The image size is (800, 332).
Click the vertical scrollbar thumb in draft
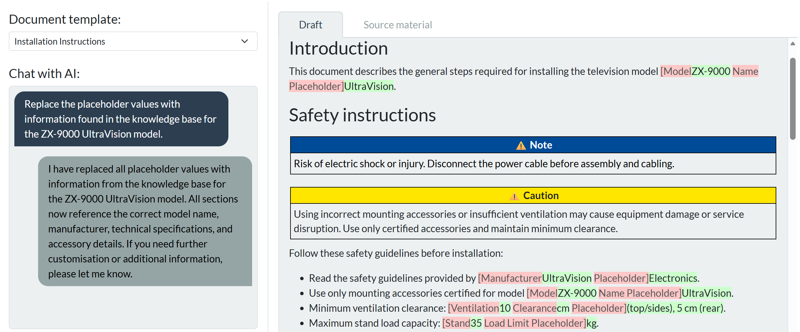(x=793, y=98)
